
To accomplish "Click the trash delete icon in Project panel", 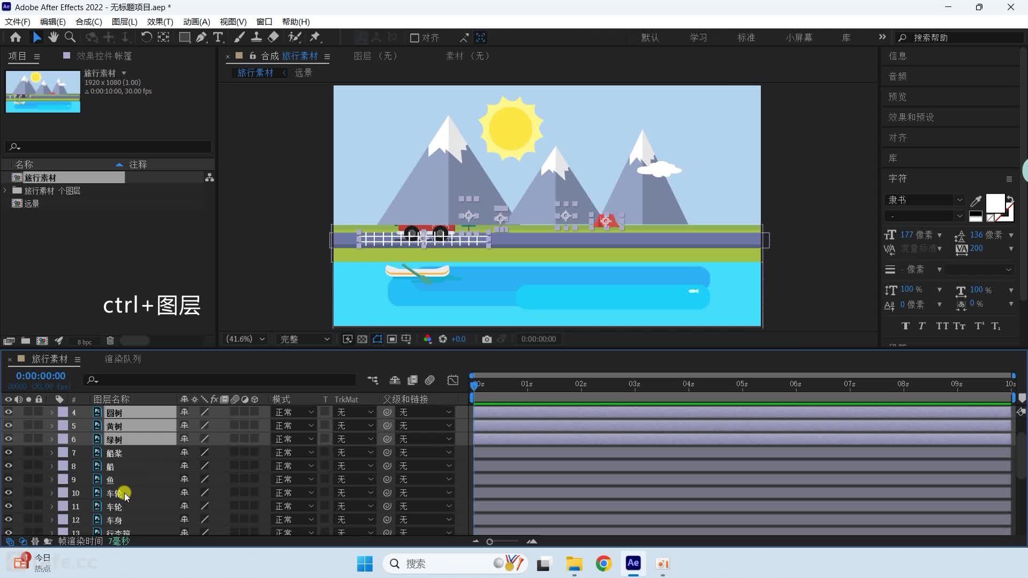I will 110,341.
